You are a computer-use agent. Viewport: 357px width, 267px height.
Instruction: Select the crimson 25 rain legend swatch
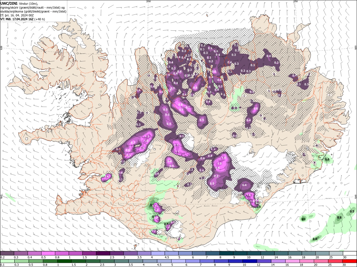[336, 261]
